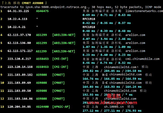Click the latency value 277.12 ms
This screenshot has height=113, width=163.
pos(90,111)
